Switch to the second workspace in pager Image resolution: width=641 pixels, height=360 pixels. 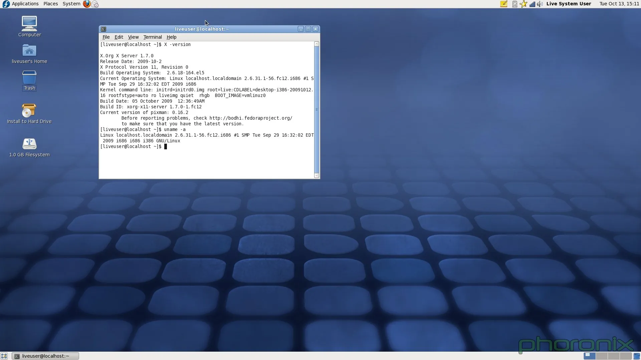(x=602, y=356)
